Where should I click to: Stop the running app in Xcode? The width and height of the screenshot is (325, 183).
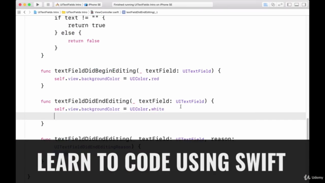tap(48, 5)
